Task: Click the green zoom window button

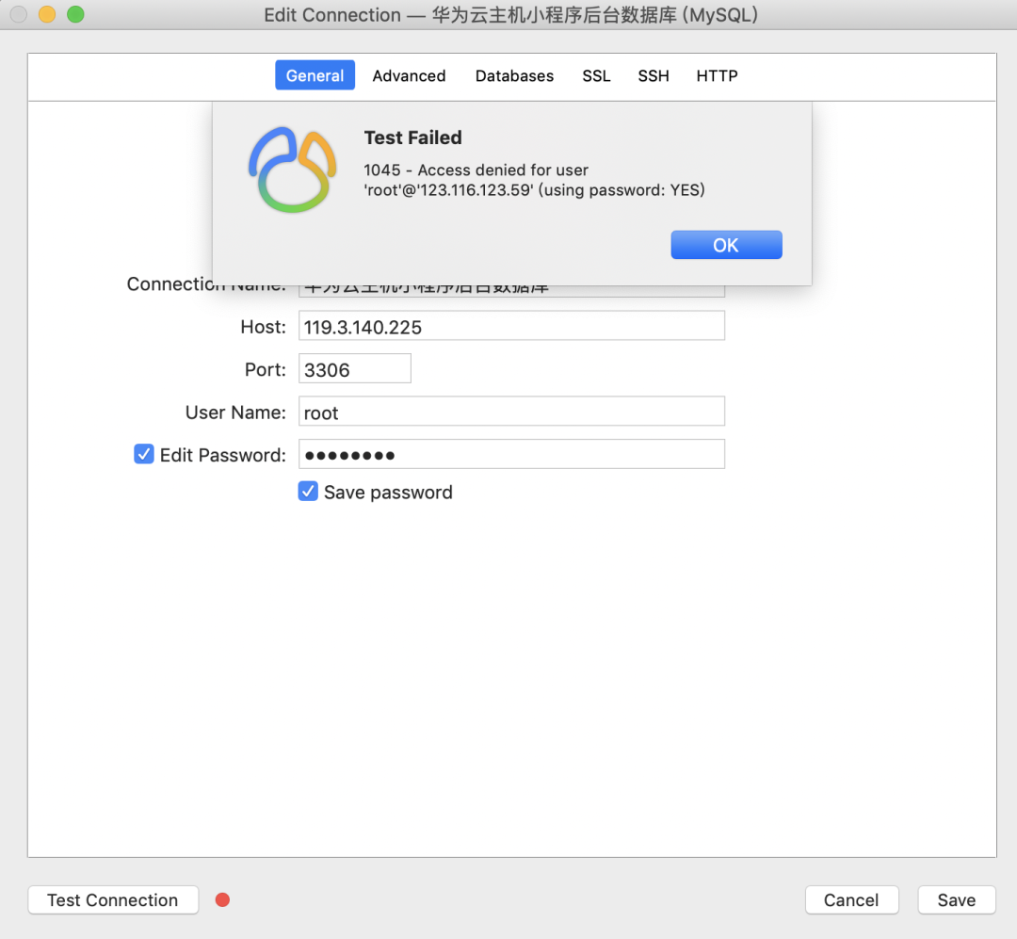Action: click(x=76, y=14)
